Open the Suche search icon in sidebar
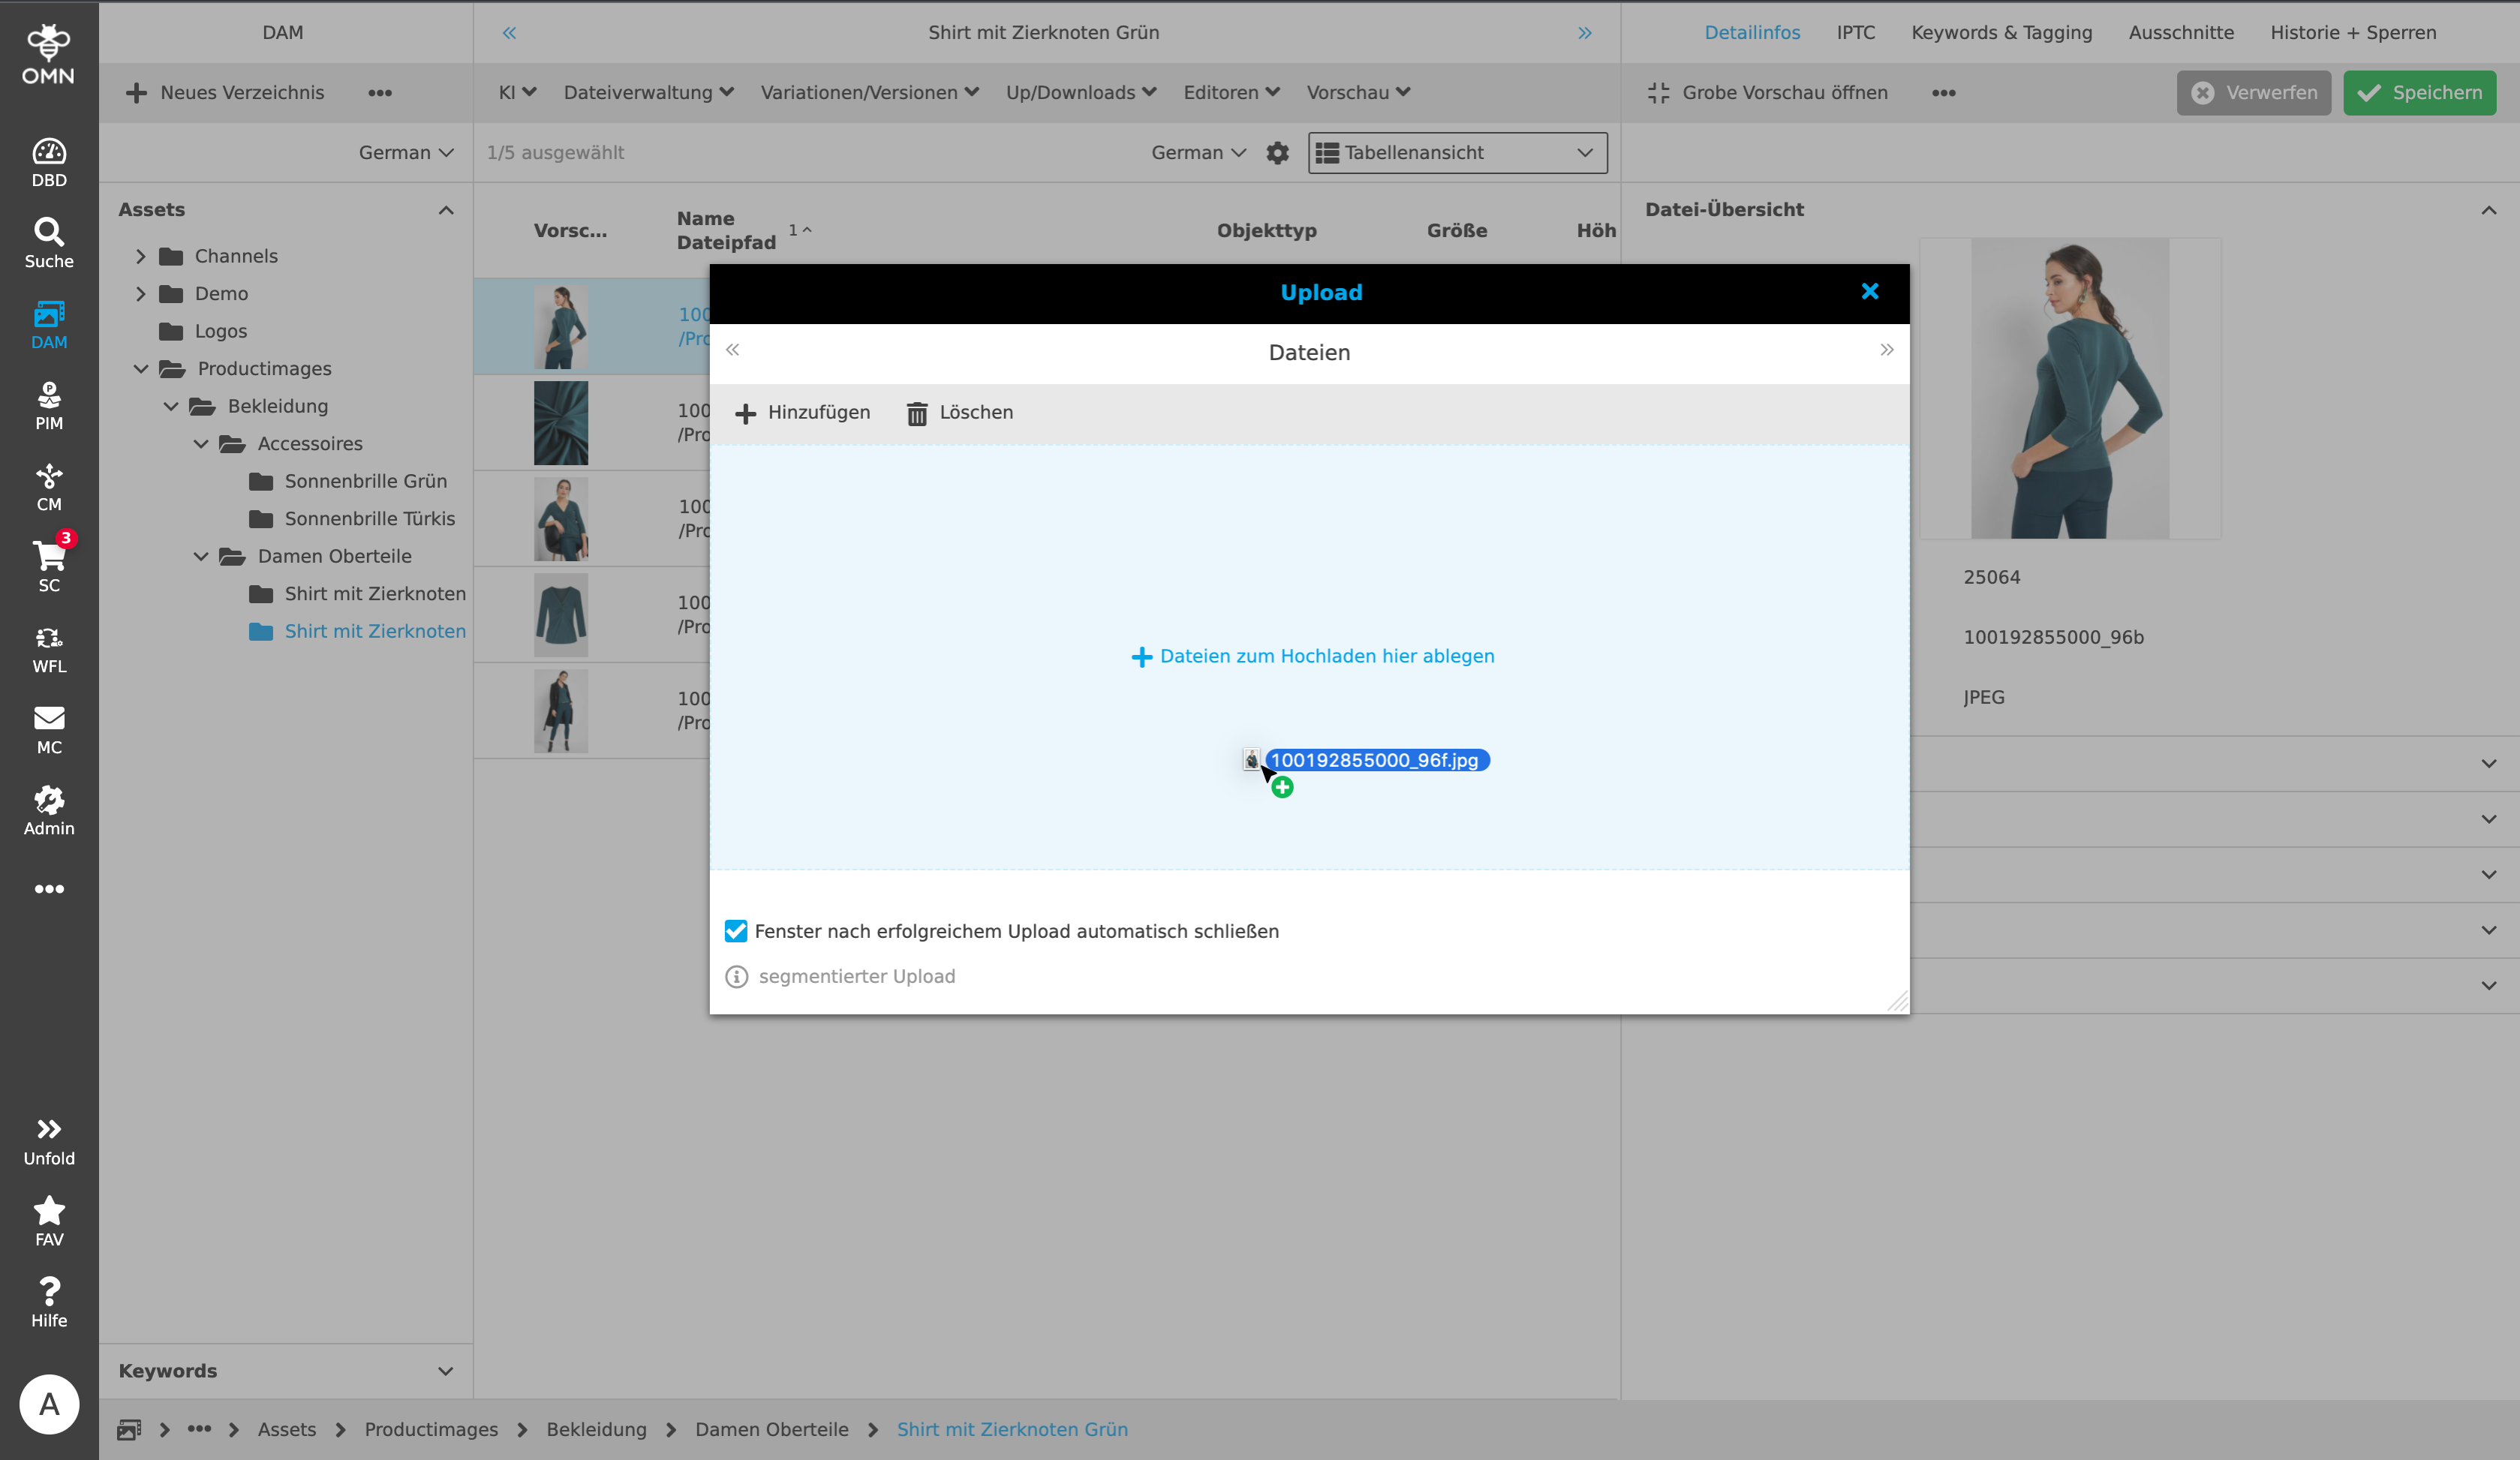2520x1460 pixels. 49,233
